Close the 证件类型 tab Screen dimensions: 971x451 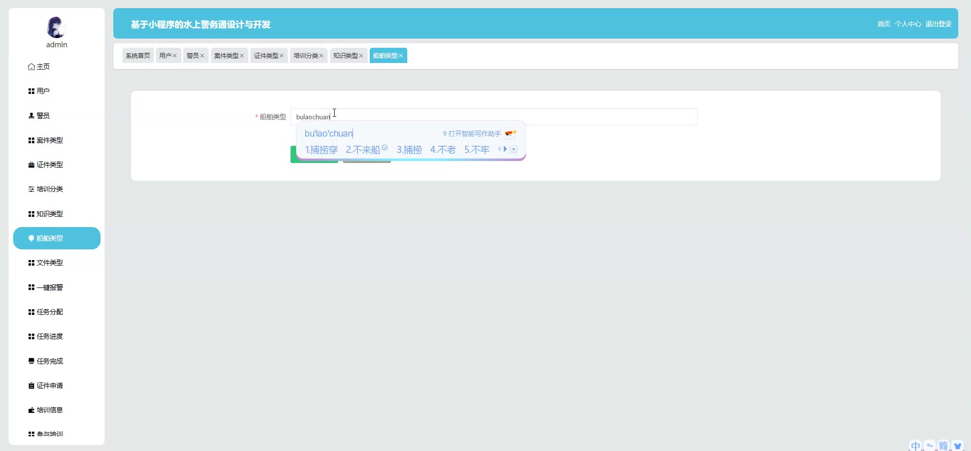[281, 56]
